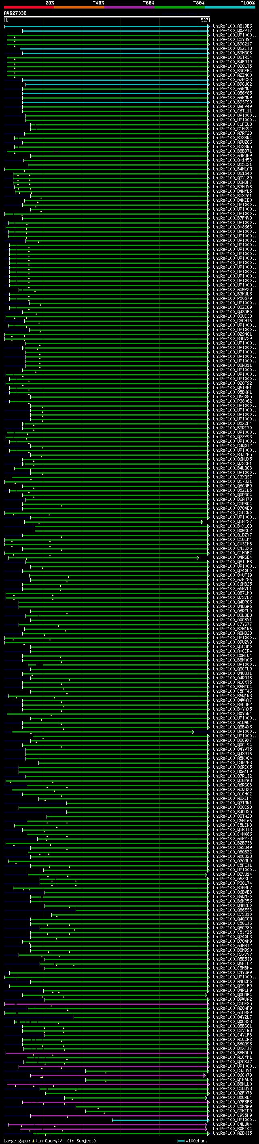Viewport: 259px width, 1144px height.
Task: Select the last hit UniRef100_A2DKI5
Action: [x=232, y=1133]
